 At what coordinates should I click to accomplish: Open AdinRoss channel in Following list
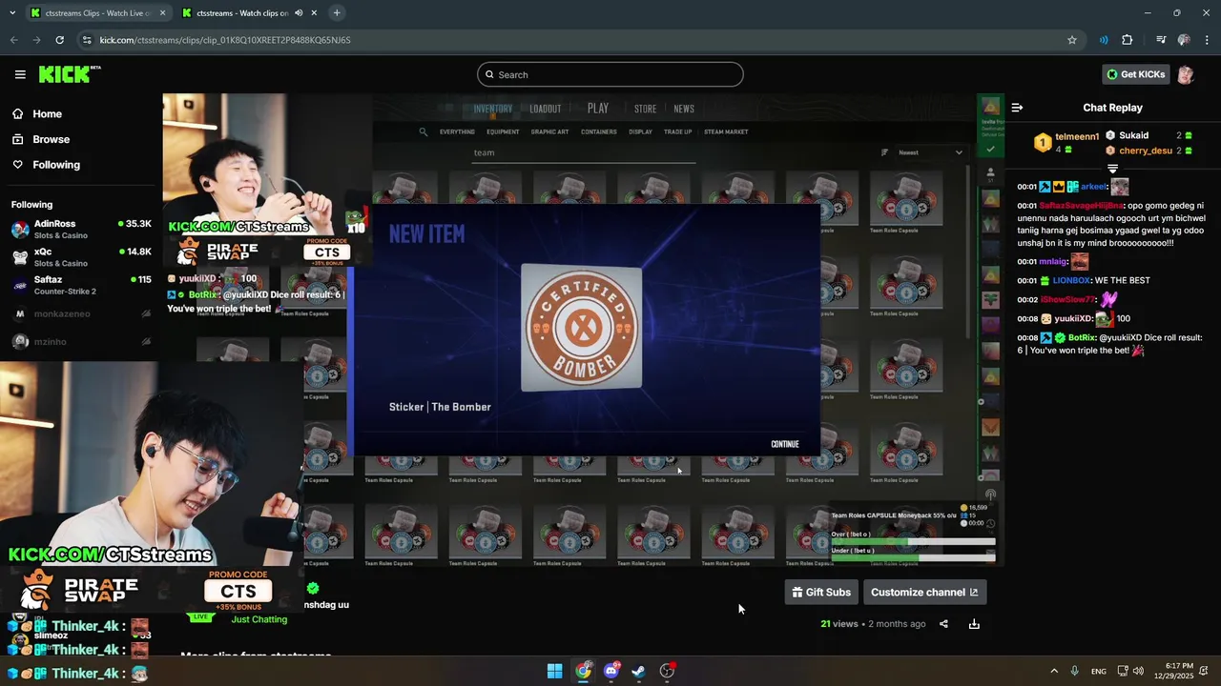click(x=81, y=229)
